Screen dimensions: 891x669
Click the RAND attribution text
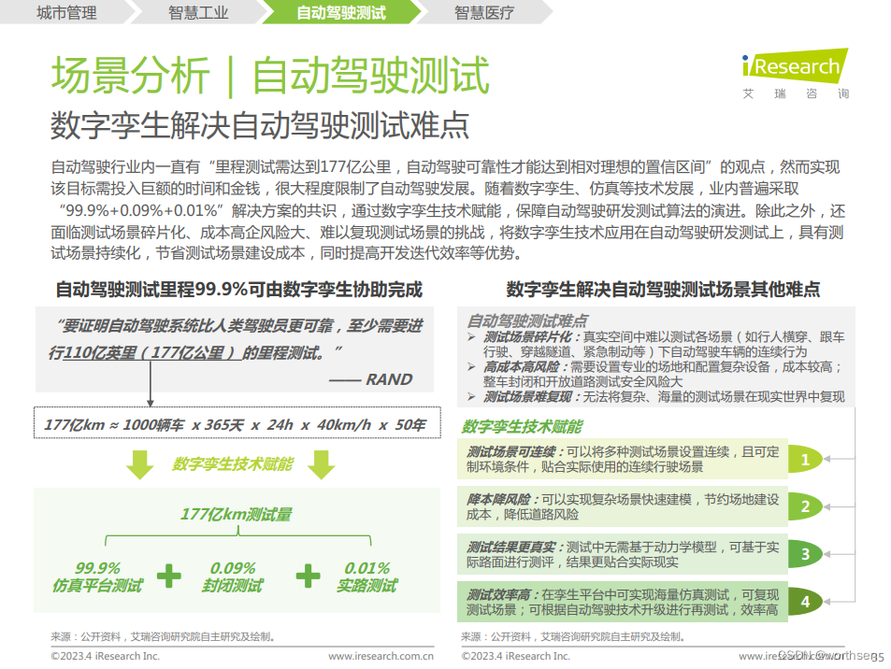point(371,379)
